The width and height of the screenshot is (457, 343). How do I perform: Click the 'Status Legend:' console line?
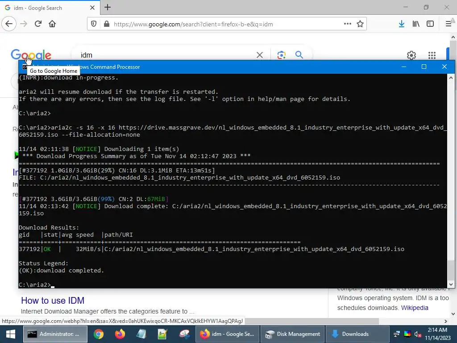[43, 264]
